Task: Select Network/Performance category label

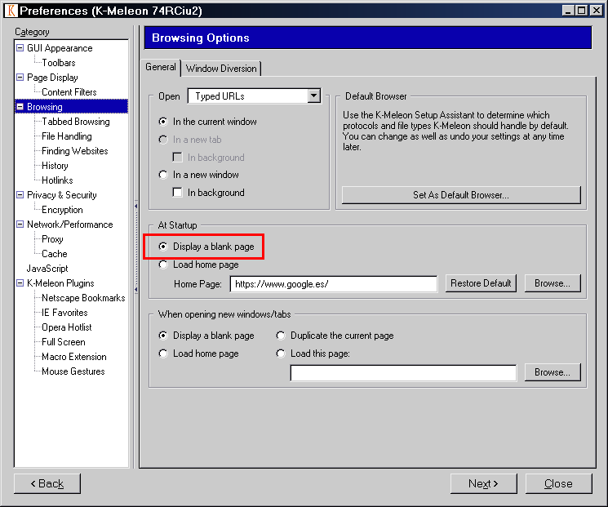Action: 70,225
